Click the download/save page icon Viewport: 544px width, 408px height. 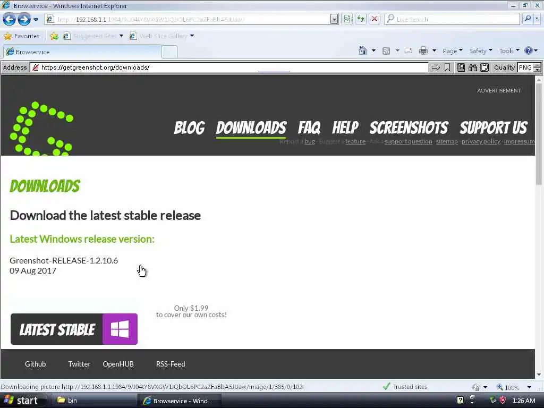coord(461,67)
